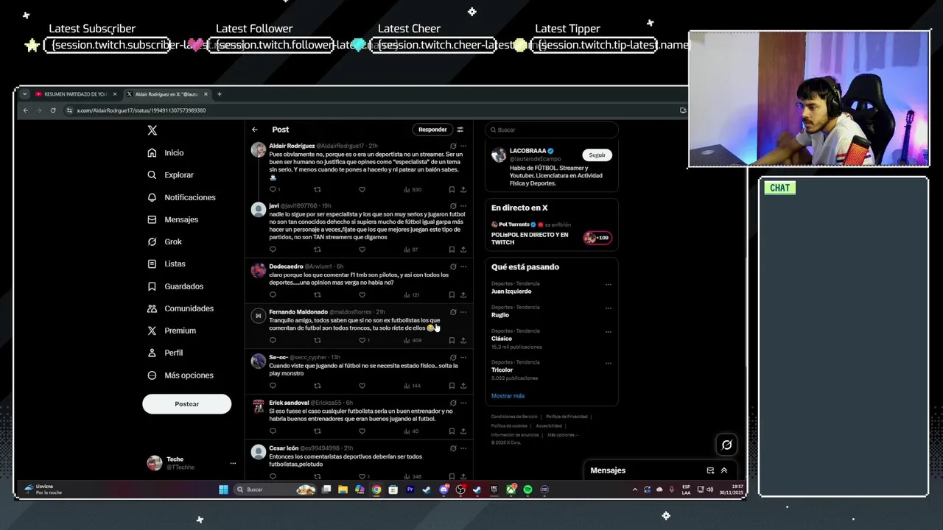Open Guardados in the sidebar

pos(175,286)
